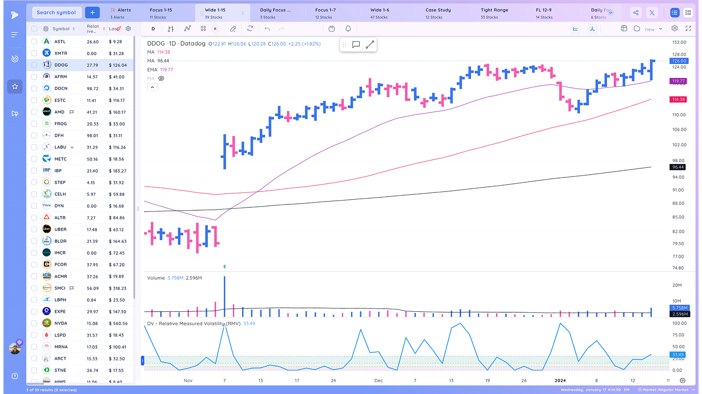
Task: Sort by the Relative column arrows
Action: point(104,29)
